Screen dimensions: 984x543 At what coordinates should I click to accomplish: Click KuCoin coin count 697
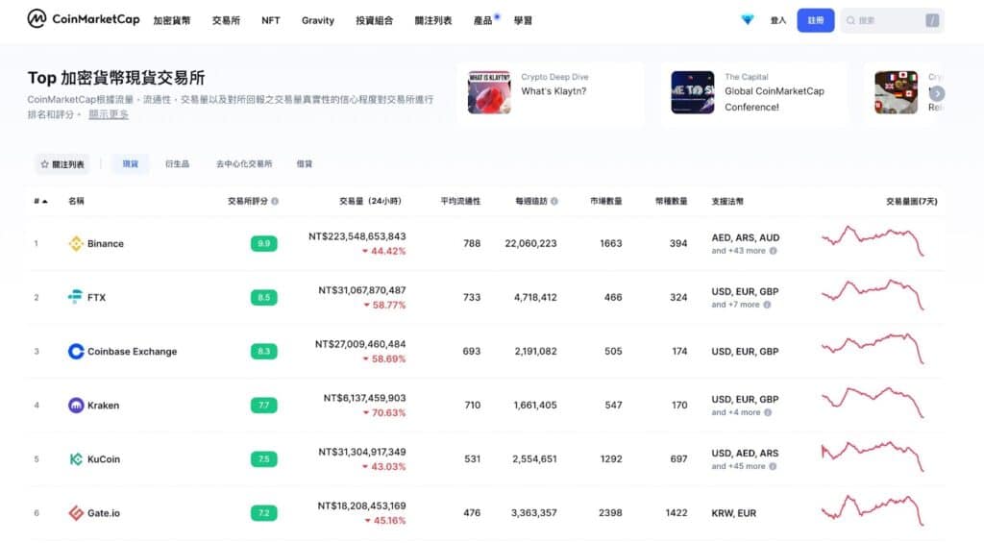coord(678,459)
